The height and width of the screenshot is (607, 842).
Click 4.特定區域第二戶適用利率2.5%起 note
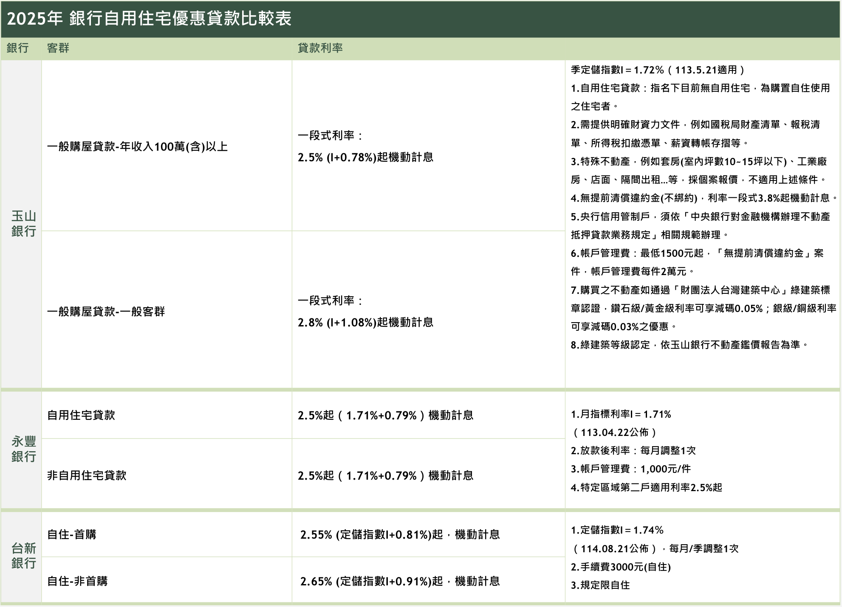[646, 487]
